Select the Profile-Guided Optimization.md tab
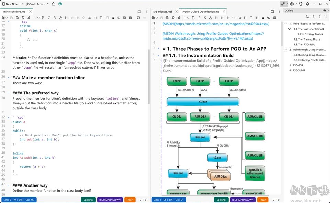Screen dimensions: 330x203 point(200,12)
